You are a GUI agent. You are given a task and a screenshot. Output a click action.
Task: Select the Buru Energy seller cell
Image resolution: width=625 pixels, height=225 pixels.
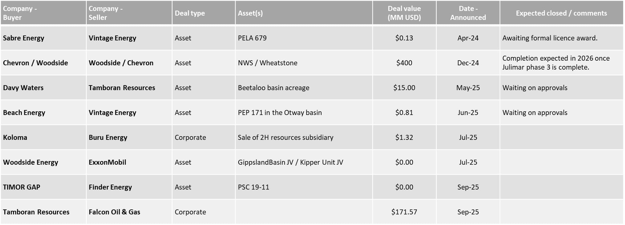(108, 138)
